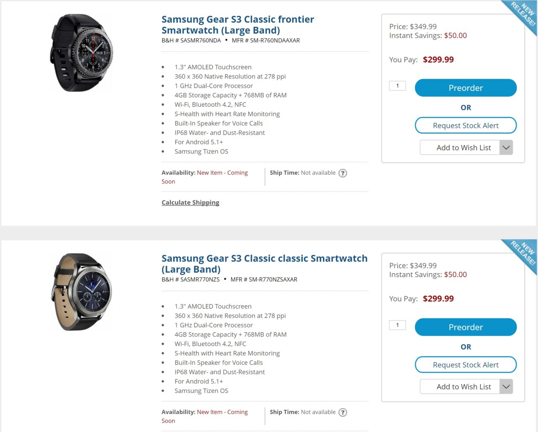Image resolution: width=538 pixels, height=432 pixels.
Task: Add classic smartwatch to Wish List
Action: 460,387
